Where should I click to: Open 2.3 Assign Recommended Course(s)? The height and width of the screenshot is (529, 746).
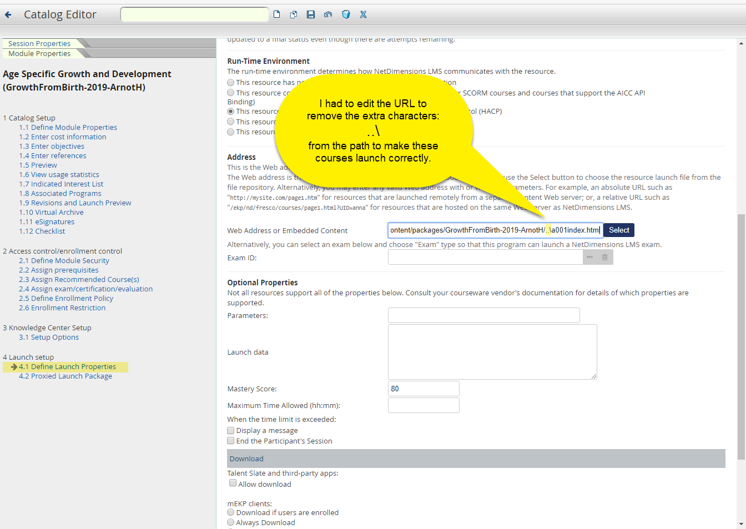79,279
